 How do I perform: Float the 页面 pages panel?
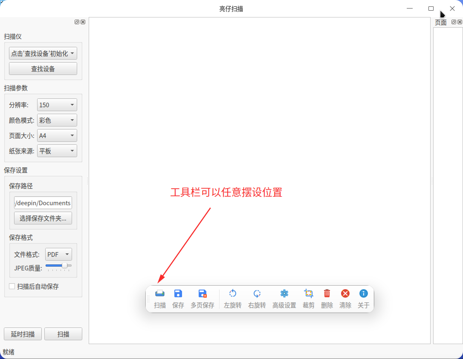pos(454,22)
